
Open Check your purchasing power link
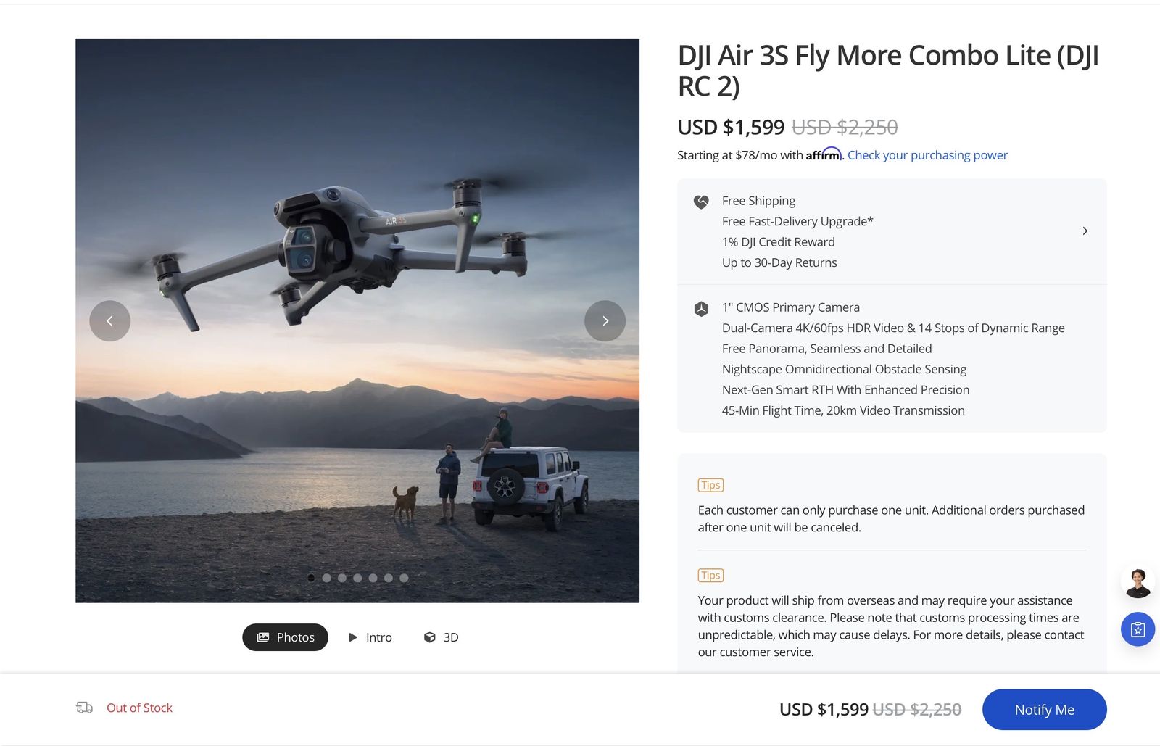[x=927, y=155]
